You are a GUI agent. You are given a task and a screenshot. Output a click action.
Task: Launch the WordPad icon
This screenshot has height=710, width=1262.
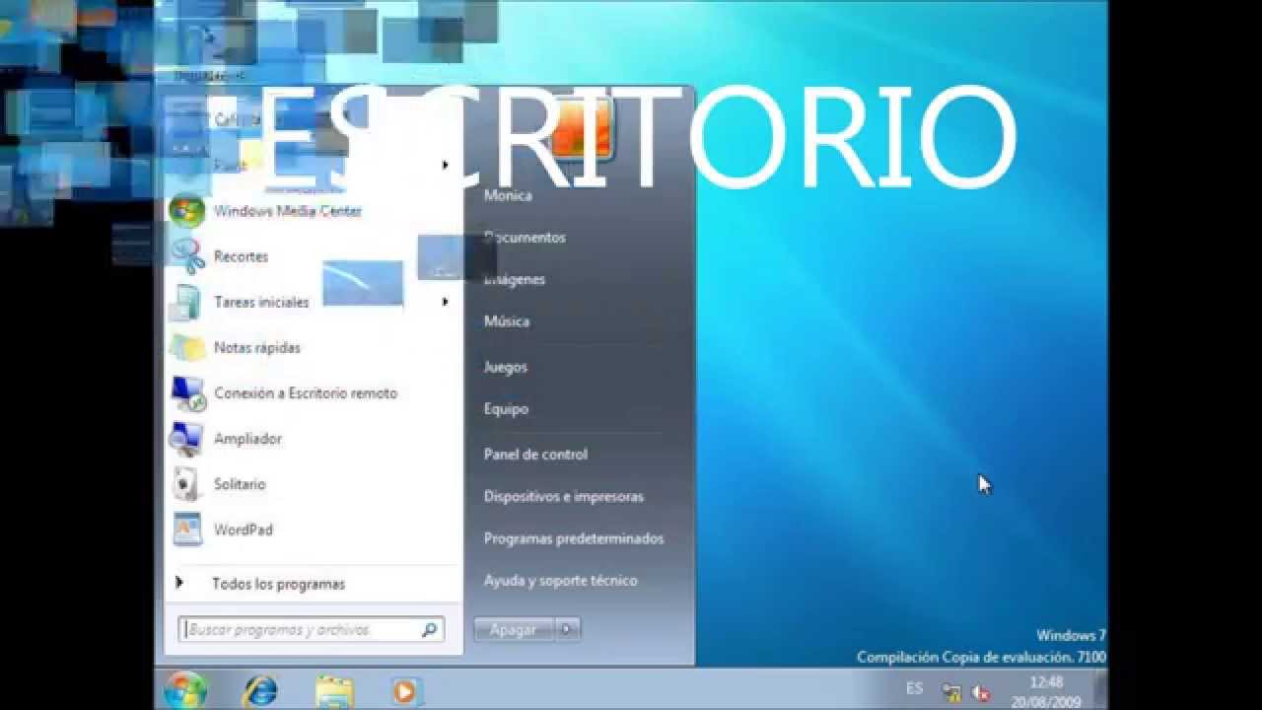click(187, 530)
